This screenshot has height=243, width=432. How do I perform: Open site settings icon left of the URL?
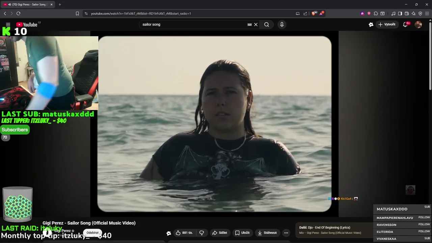click(86, 13)
